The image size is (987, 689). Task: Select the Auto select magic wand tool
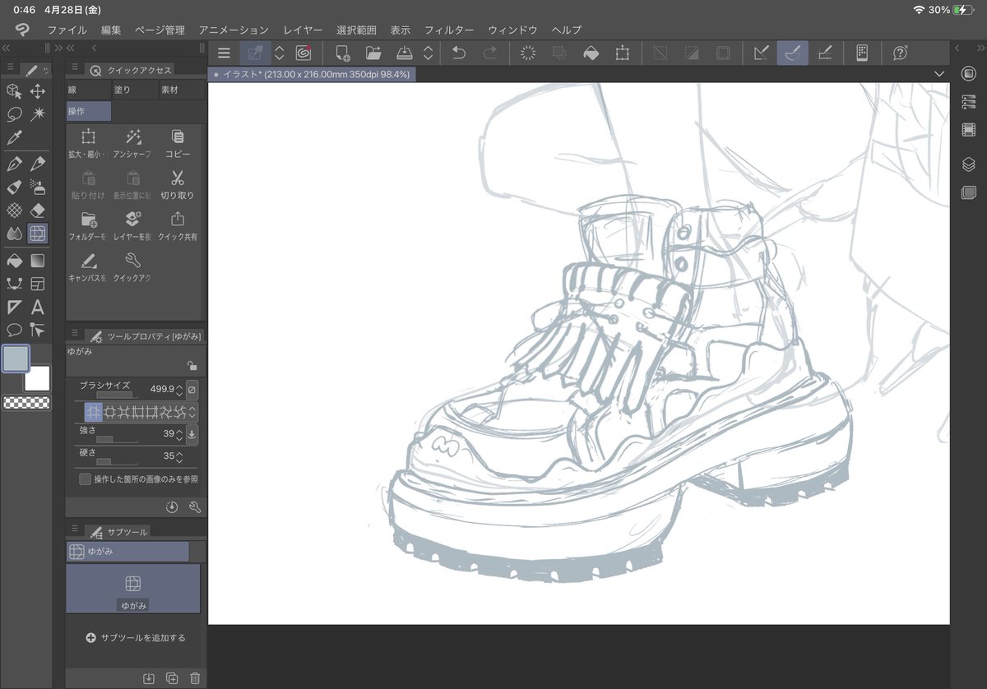(38, 114)
